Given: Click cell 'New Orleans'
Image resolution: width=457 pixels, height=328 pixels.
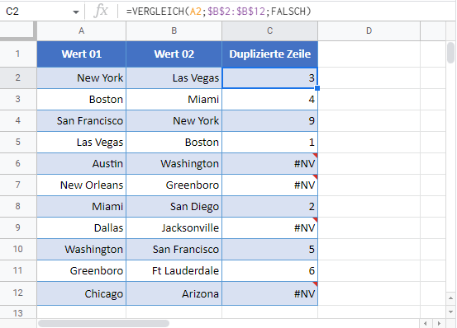Looking at the screenshot, I should (x=82, y=185).
